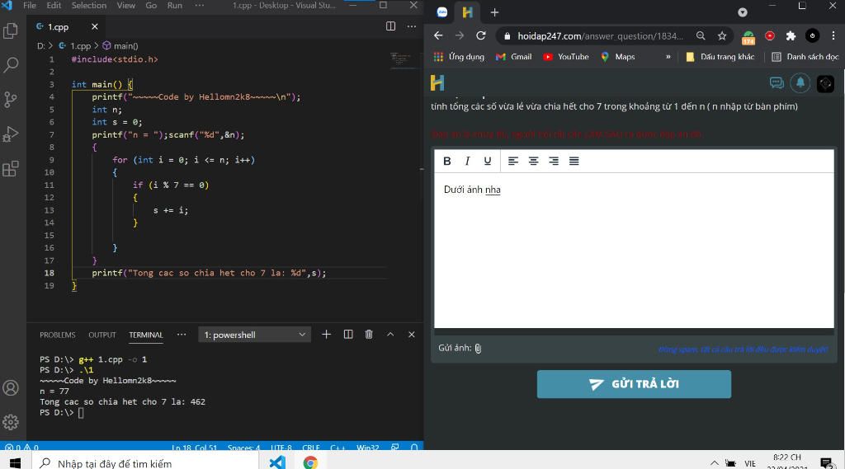Open a new Chrome tab
The height and width of the screenshot is (469, 845).
494,12
